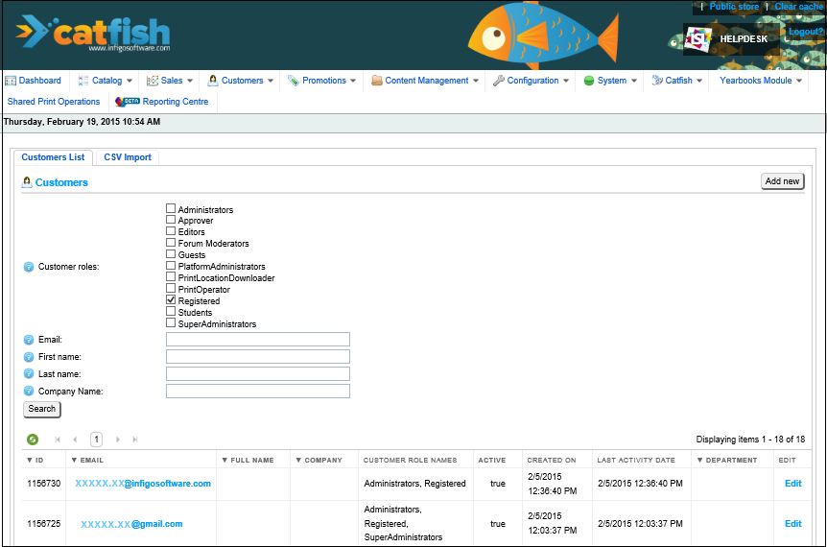Viewport: 827px width, 547px height.
Task: Click the green refresh icon above the grid
Action: 33,440
